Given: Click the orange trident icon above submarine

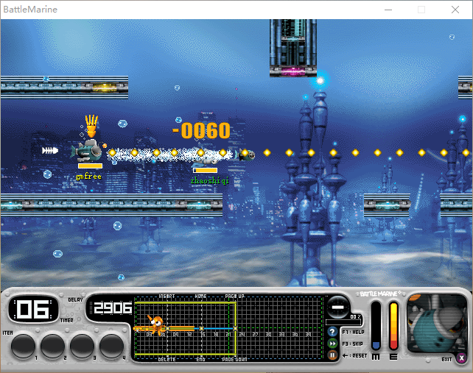Looking at the screenshot, I should point(91,123).
